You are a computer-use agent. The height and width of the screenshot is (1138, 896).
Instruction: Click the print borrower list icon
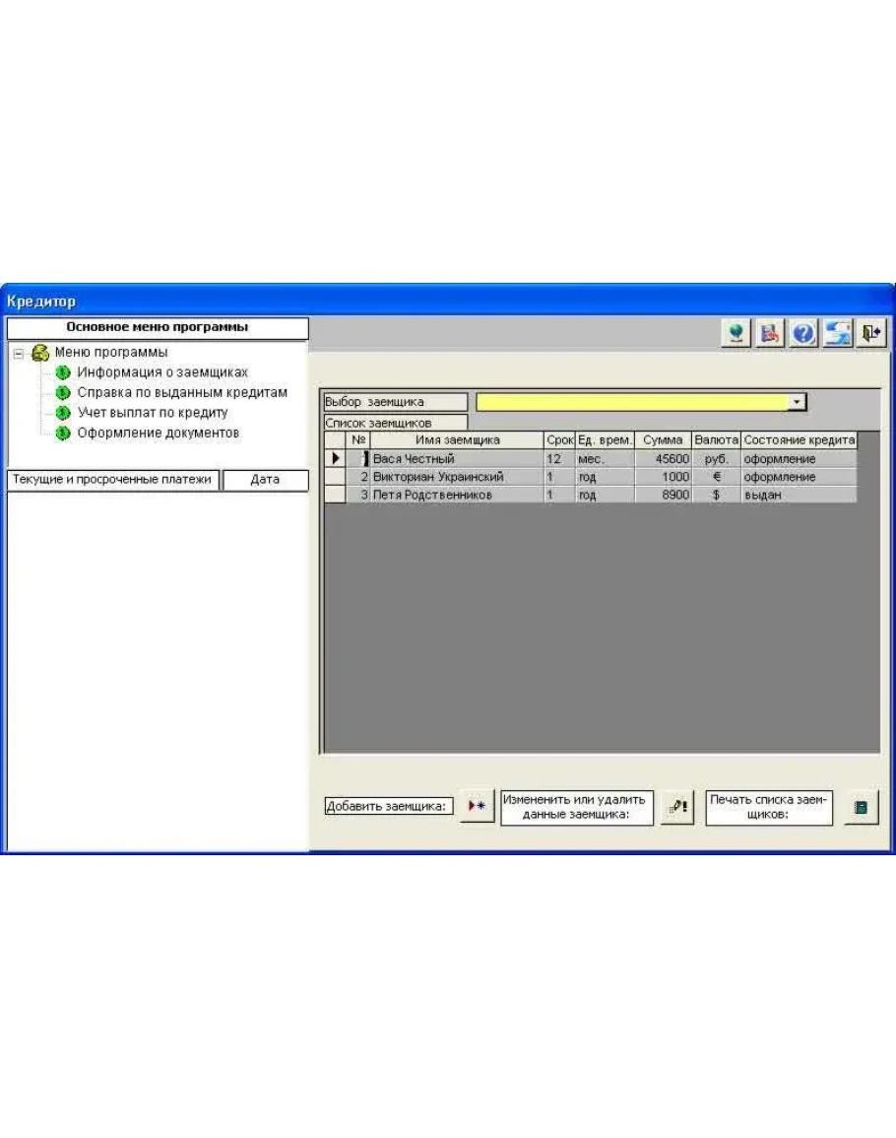click(x=860, y=807)
